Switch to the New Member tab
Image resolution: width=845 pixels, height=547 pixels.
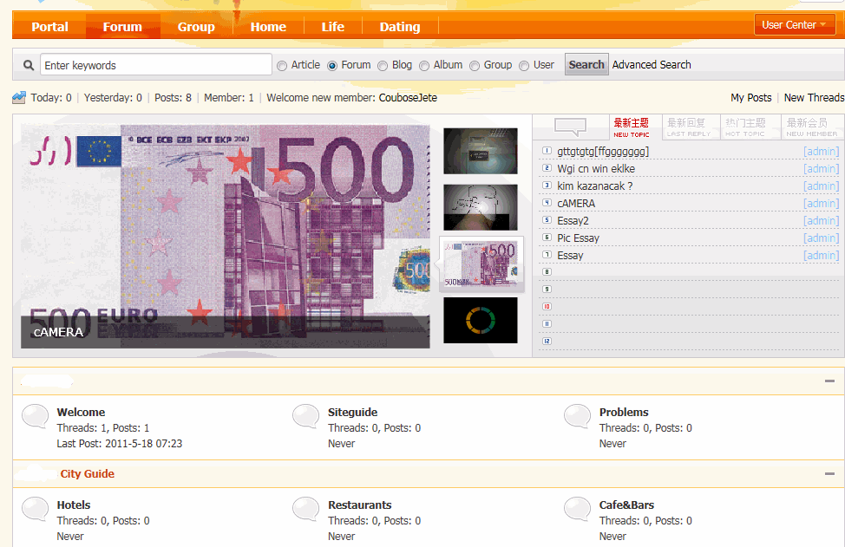pyautogui.click(x=812, y=127)
